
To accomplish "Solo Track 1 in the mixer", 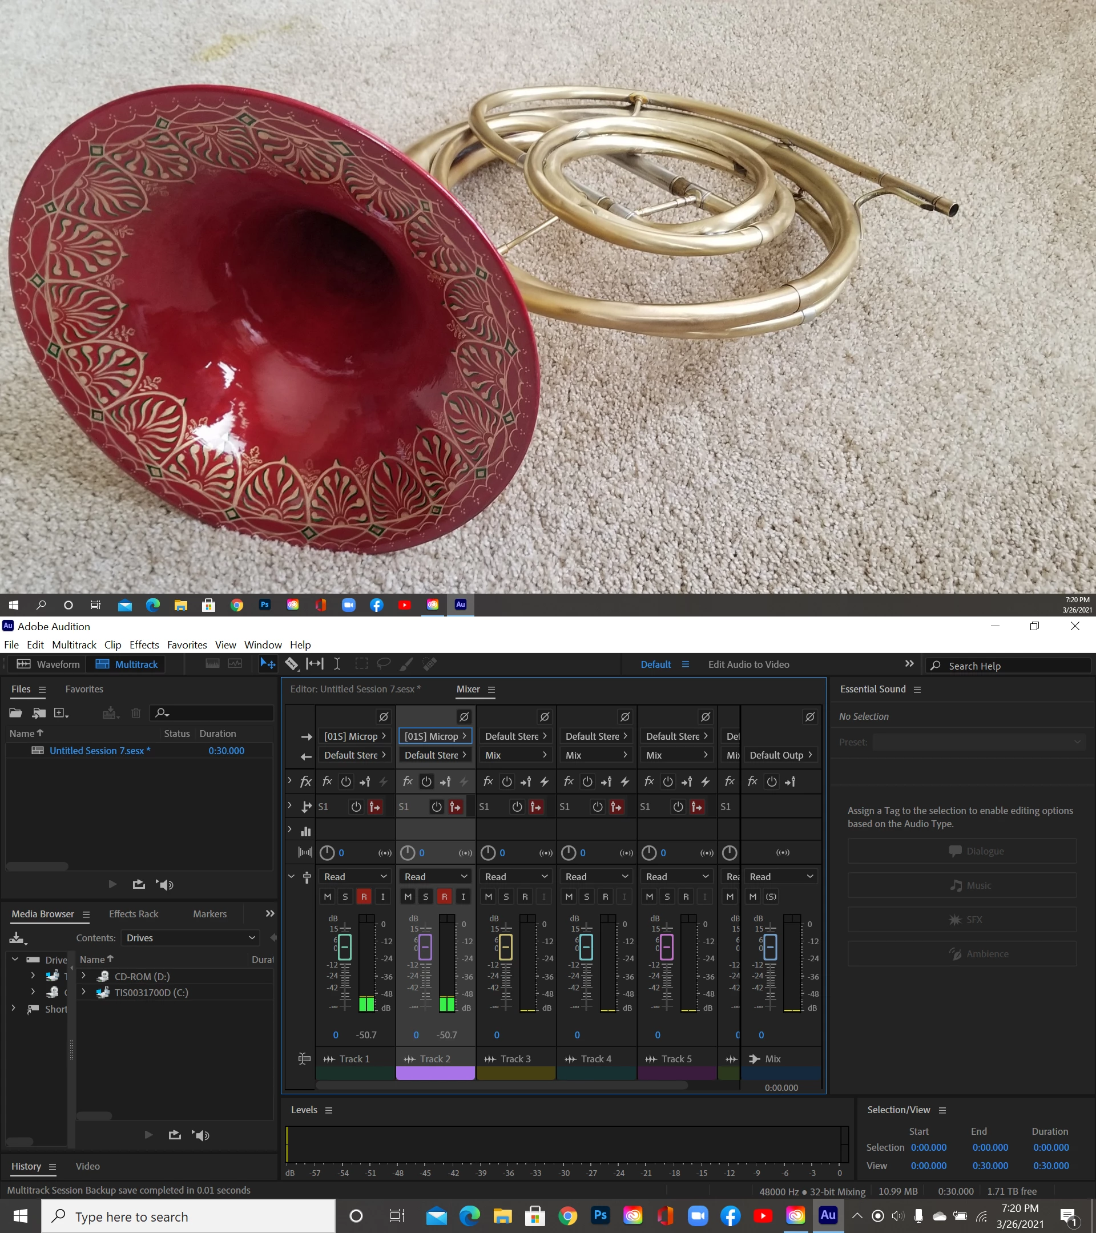I will 345,897.
